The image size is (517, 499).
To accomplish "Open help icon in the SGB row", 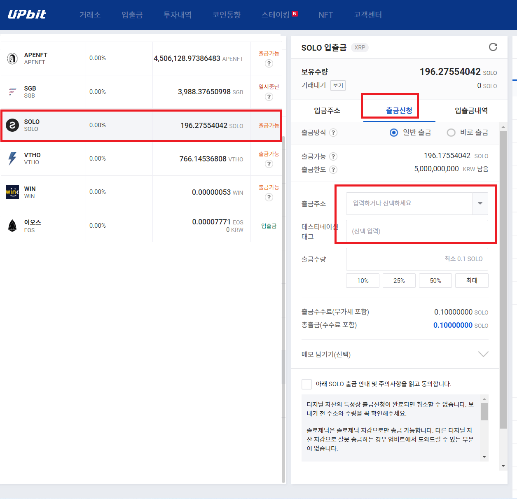I will click(x=269, y=97).
